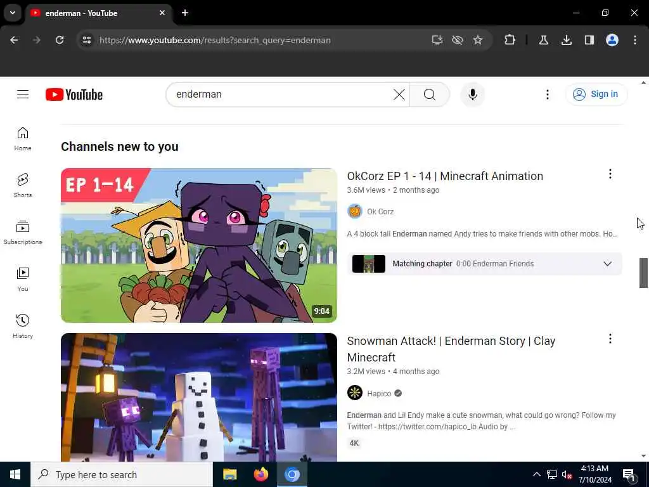The height and width of the screenshot is (487, 649).
Task: Show hidden tray icons chevron
Action: pyautogui.click(x=536, y=474)
